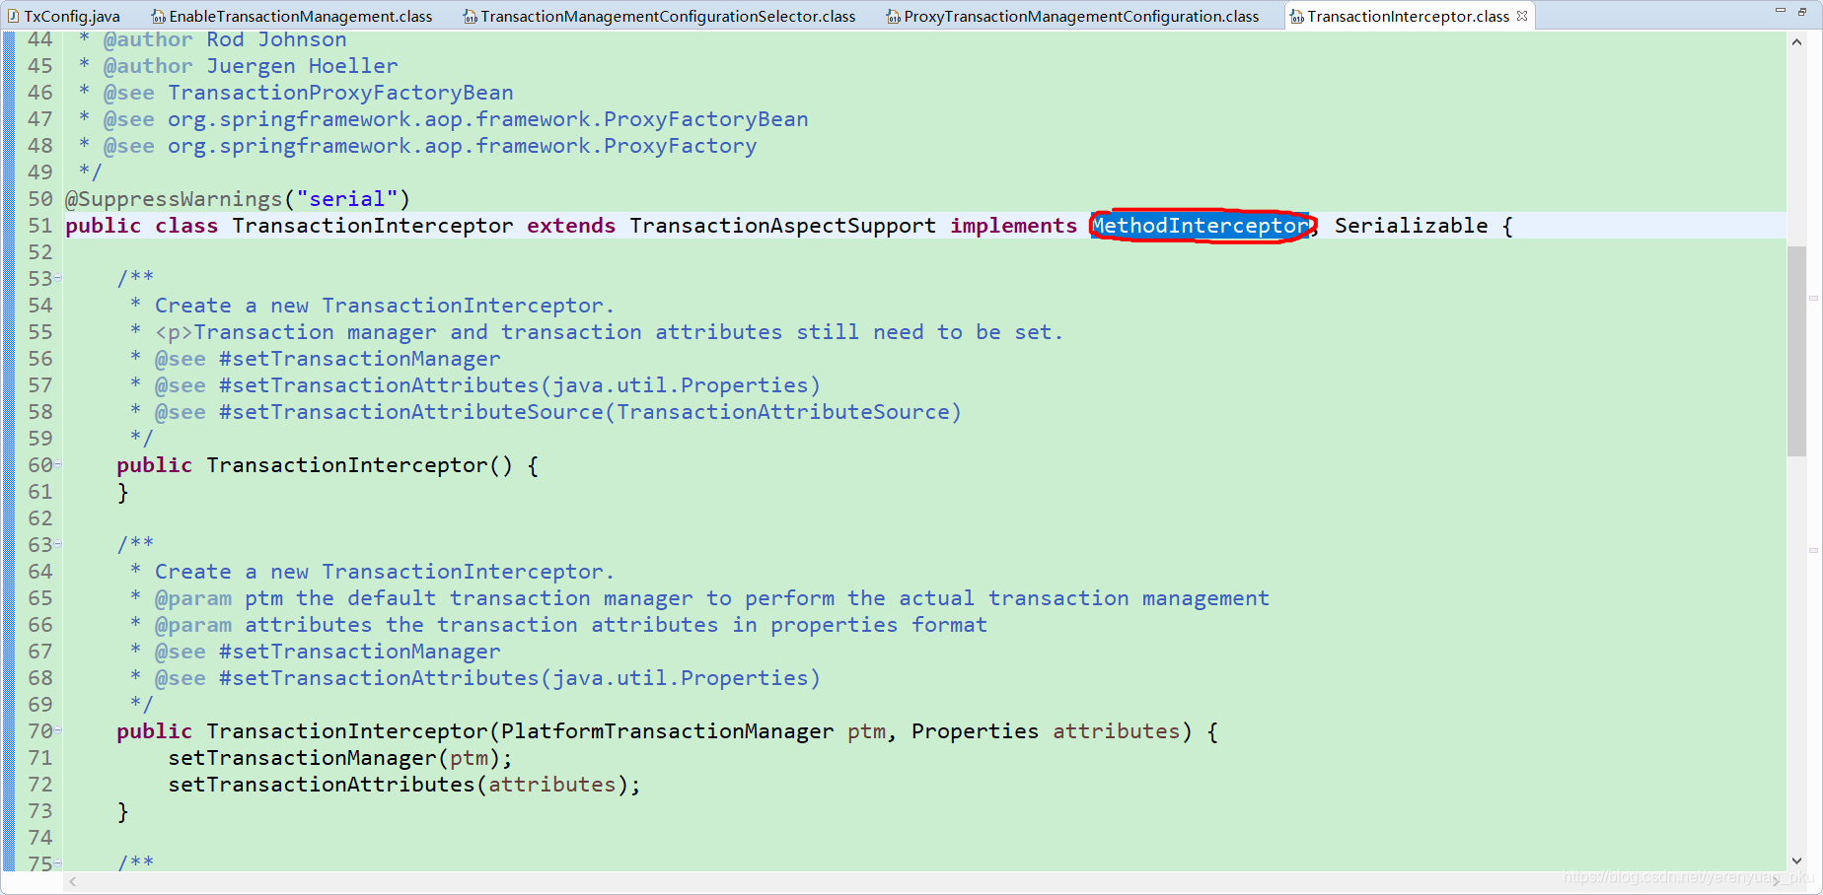Click the TransactionInterceptor() constructor on line 60

[x=360, y=465]
